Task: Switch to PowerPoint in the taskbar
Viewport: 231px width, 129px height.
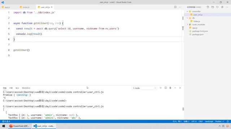Action: (x=19, y=126)
